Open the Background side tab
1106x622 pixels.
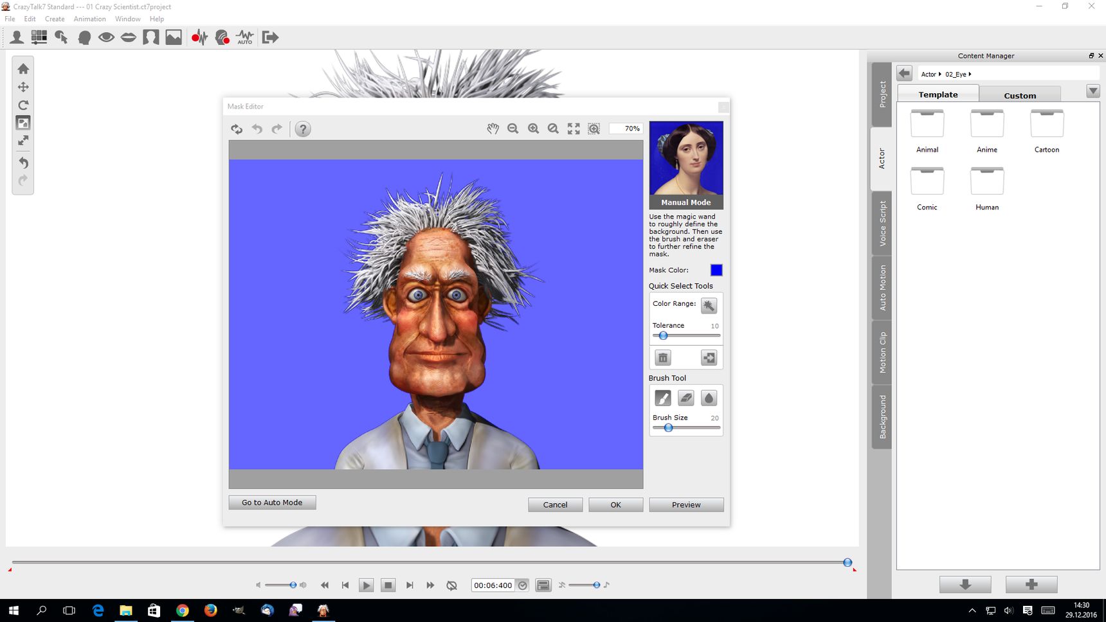882,417
